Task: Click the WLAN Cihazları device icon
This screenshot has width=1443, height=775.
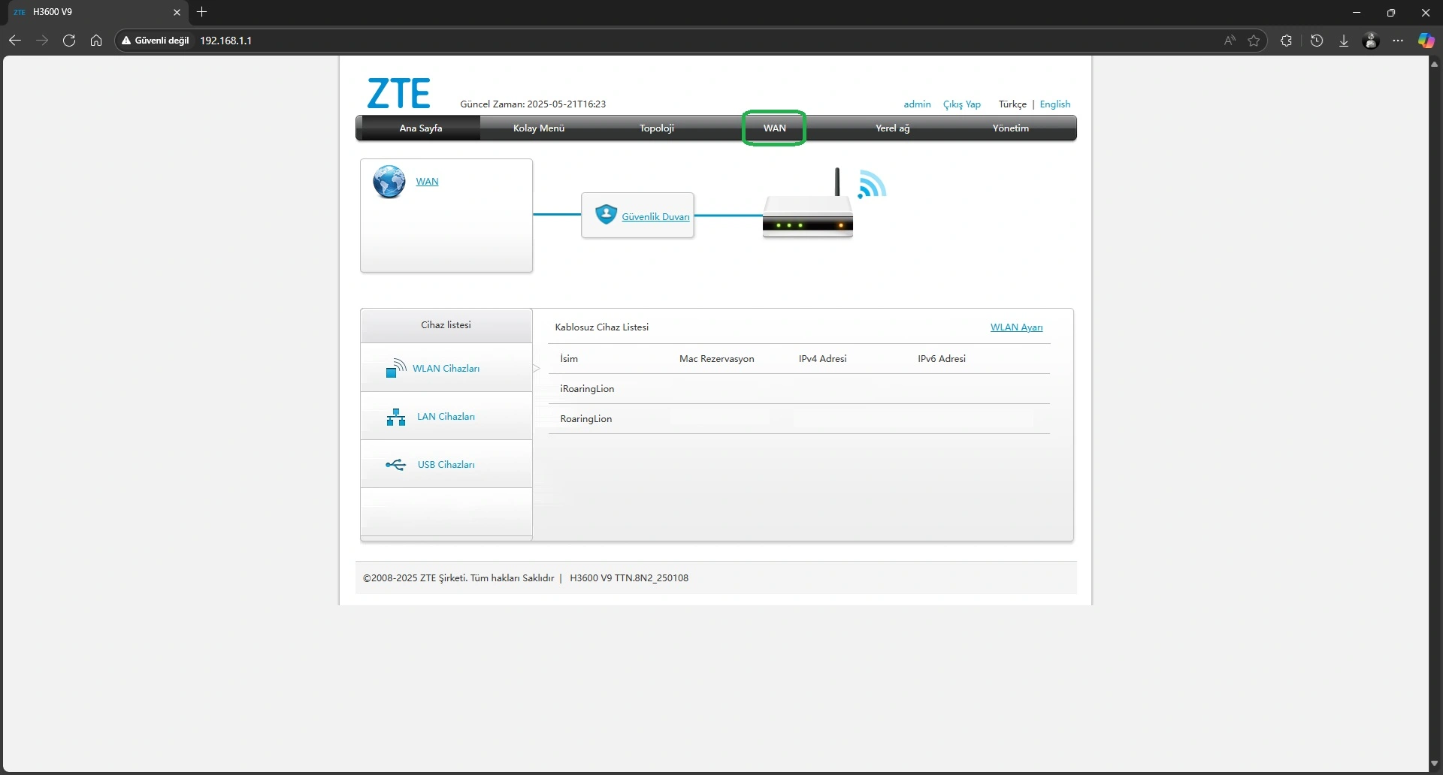Action: click(x=396, y=368)
